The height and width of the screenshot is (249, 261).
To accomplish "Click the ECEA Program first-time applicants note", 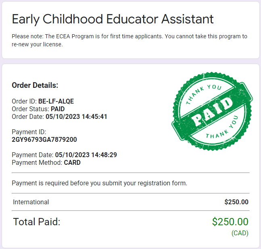I will click(x=129, y=40).
